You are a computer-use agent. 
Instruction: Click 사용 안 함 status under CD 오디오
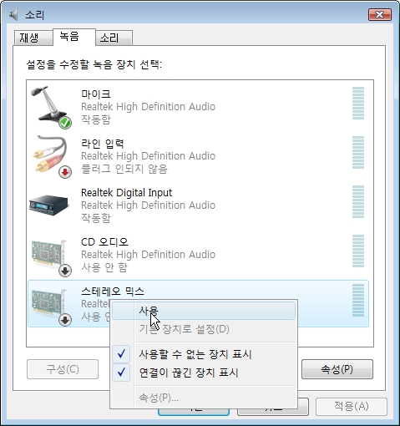coord(104,267)
